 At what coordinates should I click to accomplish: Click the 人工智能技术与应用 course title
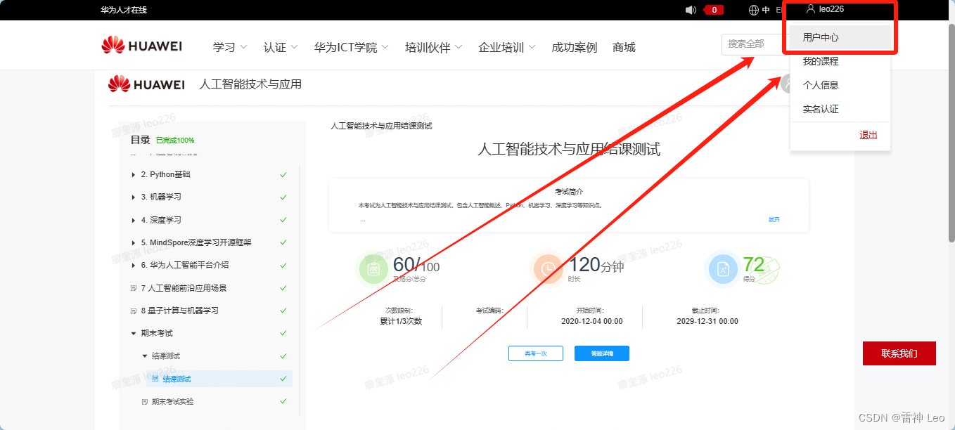click(x=250, y=84)
